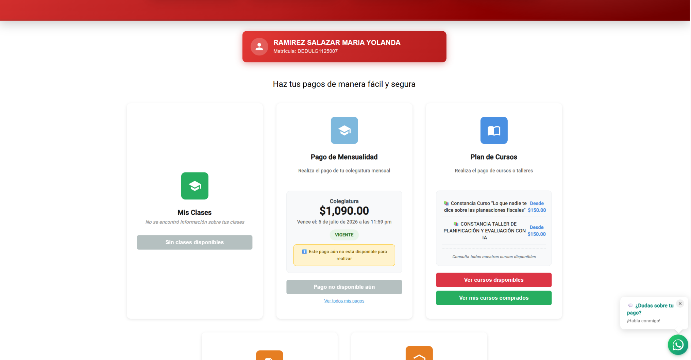
Task: Click the green Mis Clases graduation icon
Action: coord(195,186)
